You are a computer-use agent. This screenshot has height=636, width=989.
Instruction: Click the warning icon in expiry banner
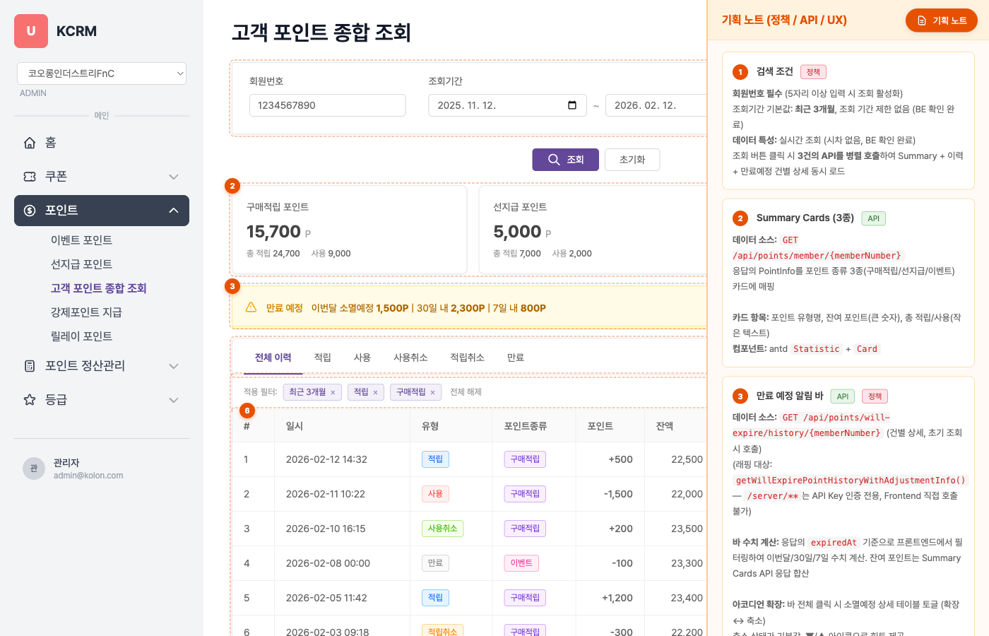pos(251,307)
